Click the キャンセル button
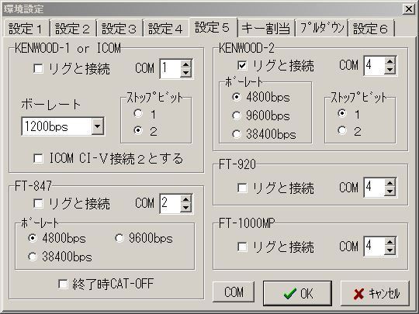Screen dimensions: 419x314 [375, 293]
